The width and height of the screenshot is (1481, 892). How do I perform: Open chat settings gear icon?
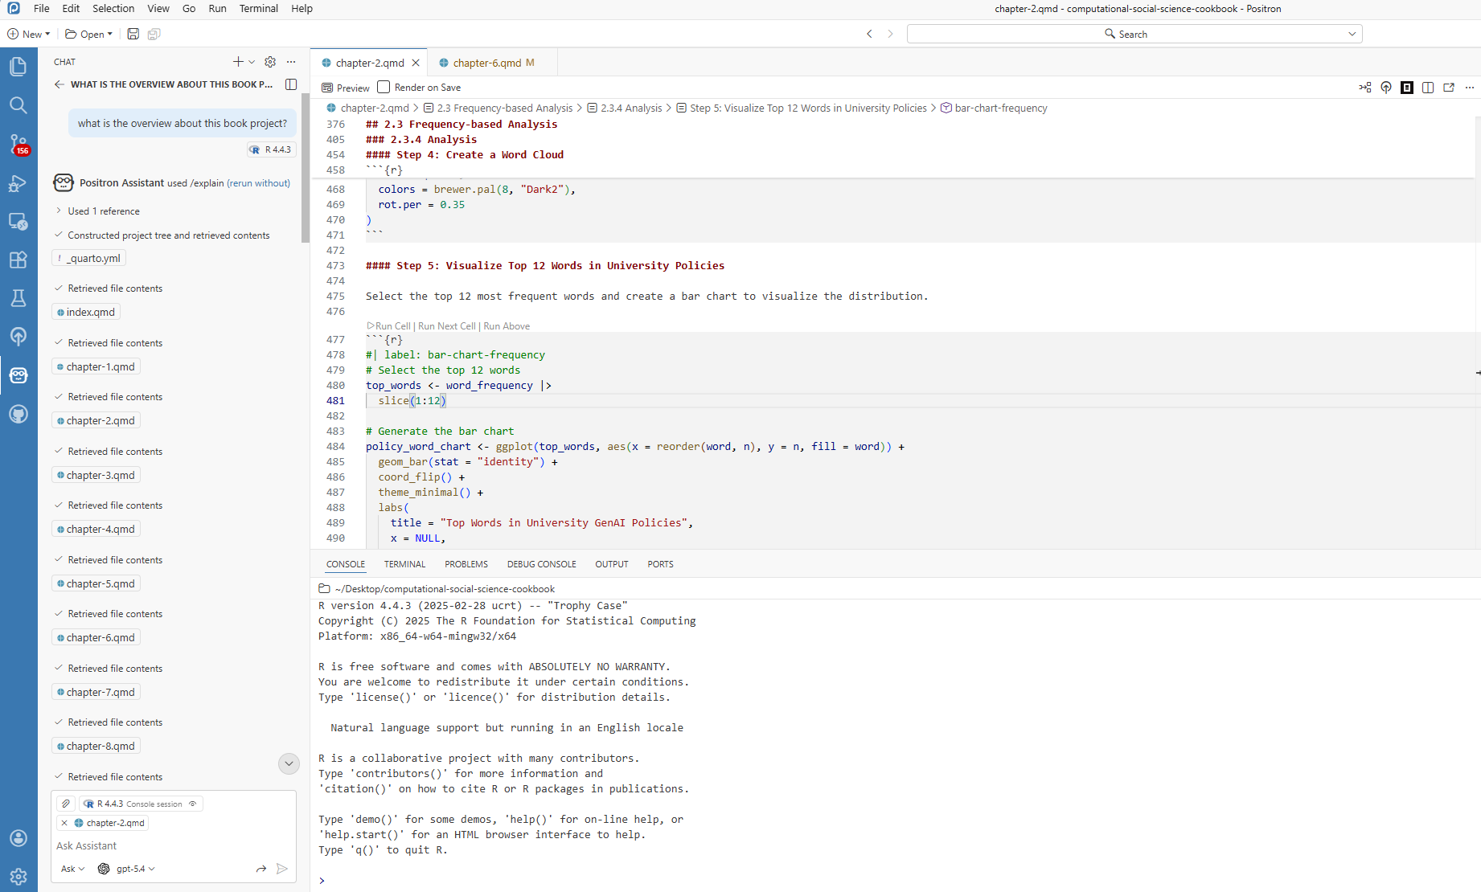pos(270,62)
